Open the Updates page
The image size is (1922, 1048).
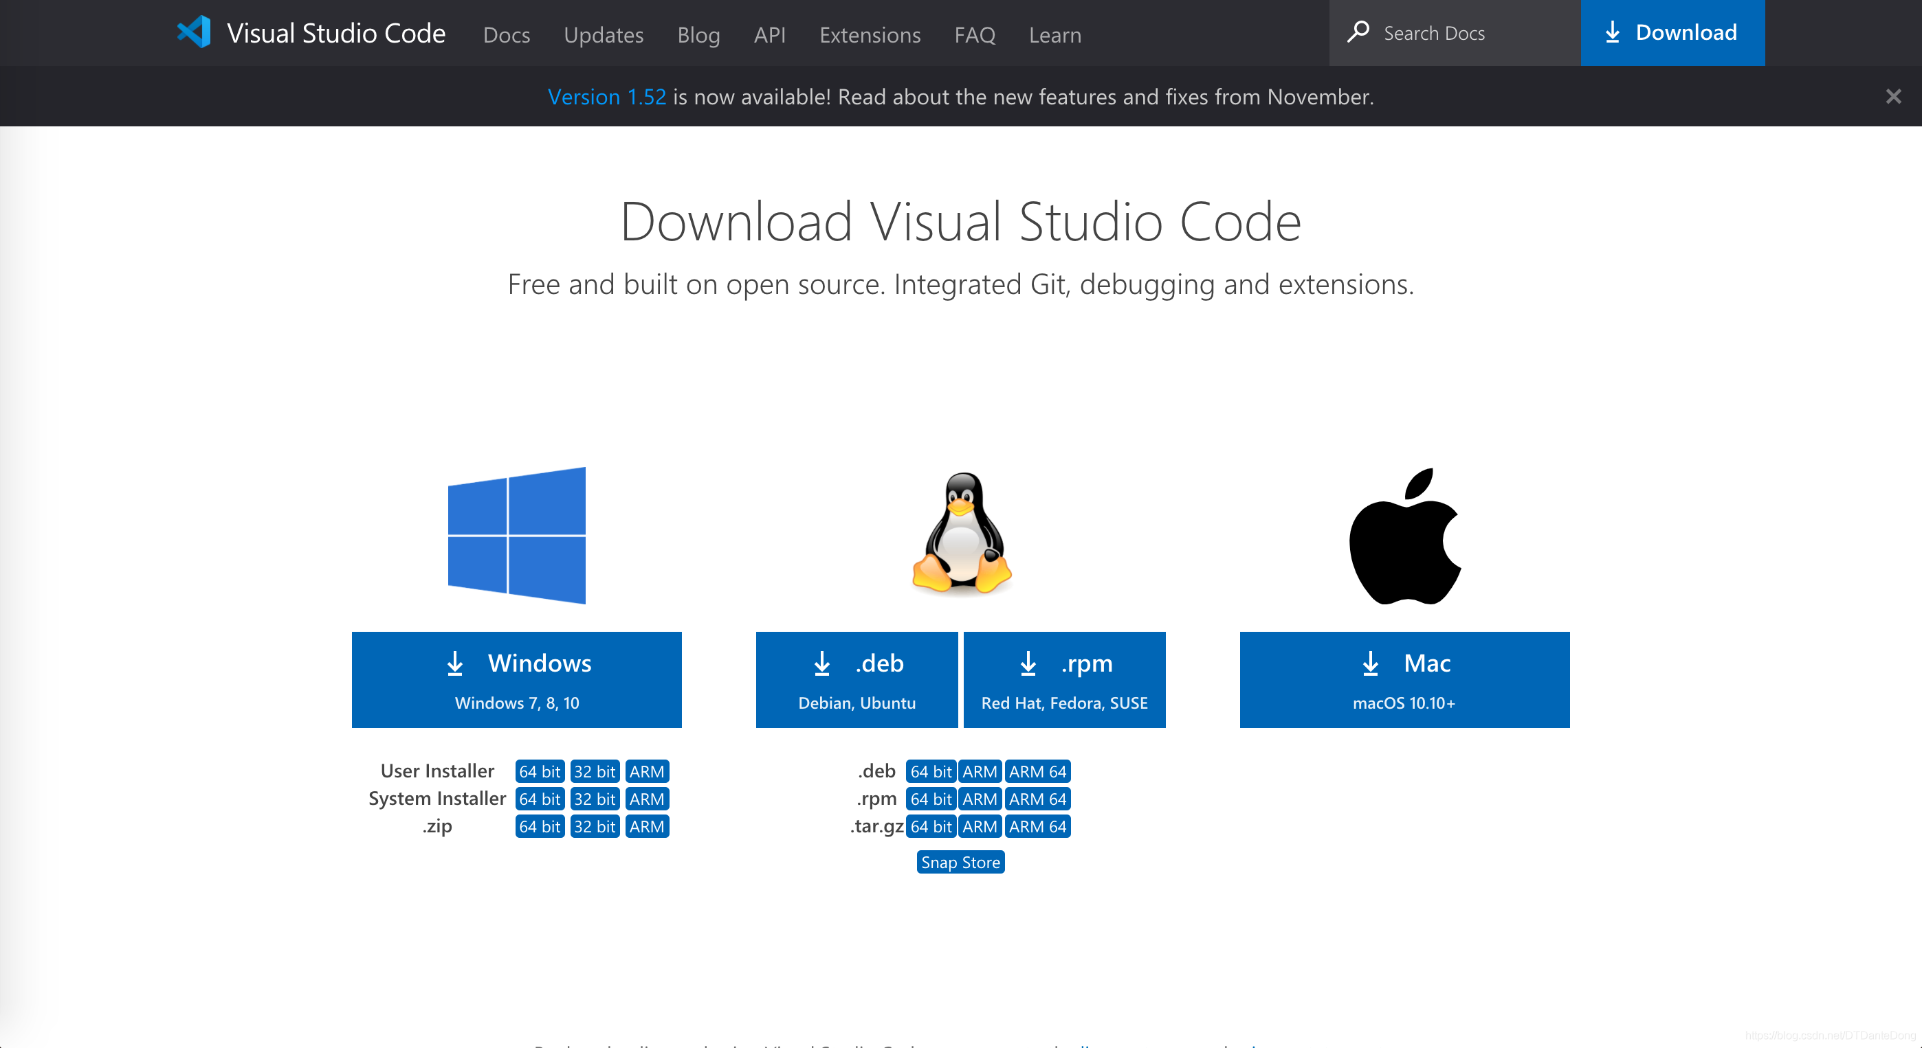pos(604,34)
